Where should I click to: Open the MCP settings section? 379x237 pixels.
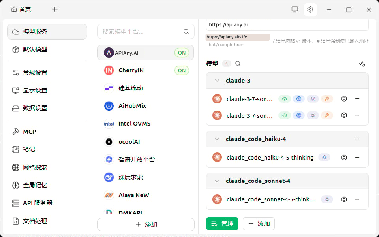pos(47,132)
